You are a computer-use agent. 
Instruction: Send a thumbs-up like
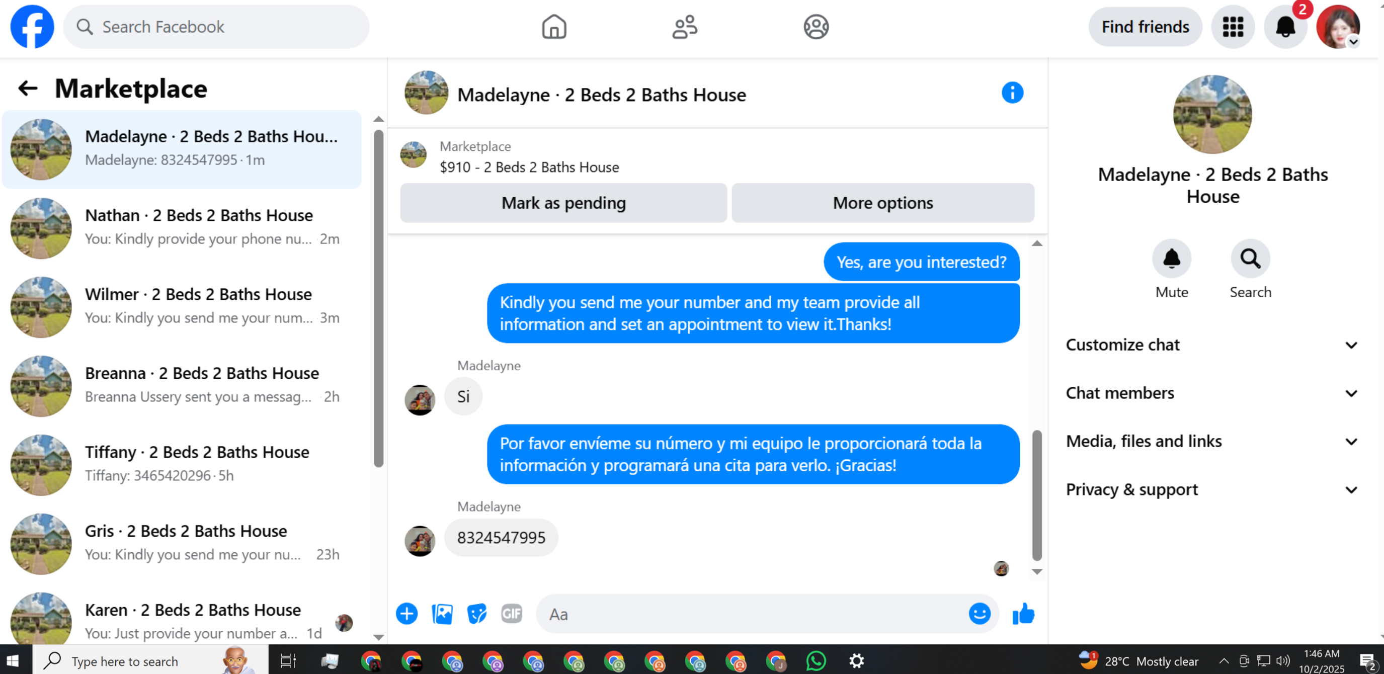click(x=1023, y=613)
